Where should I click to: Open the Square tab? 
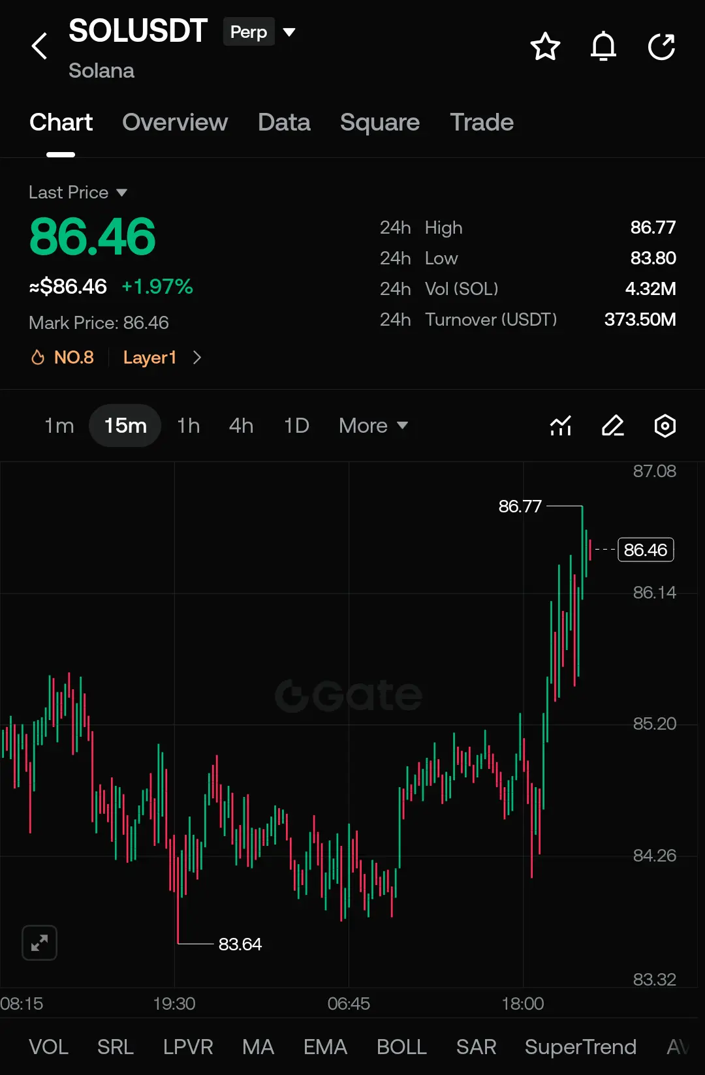[x=380, y=122]
